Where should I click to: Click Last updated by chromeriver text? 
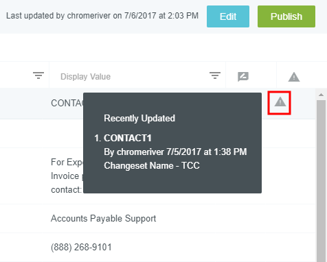click(102, 16)
